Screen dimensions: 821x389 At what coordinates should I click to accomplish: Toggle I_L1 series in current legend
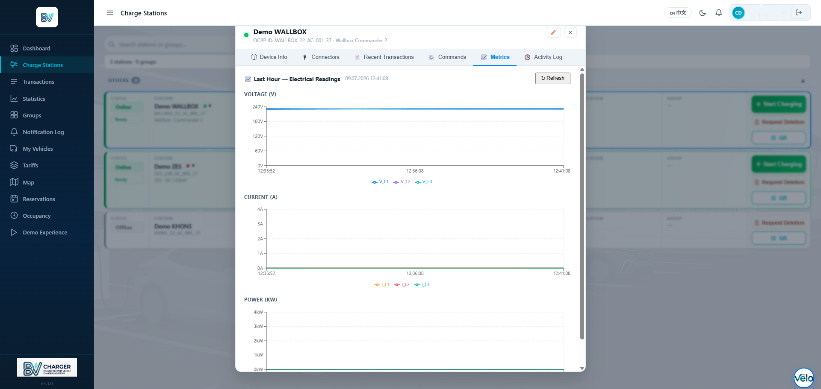tap(382, 285)
